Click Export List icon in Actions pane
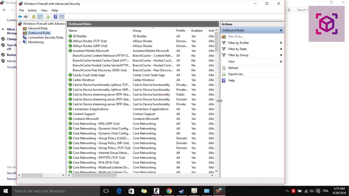Viewport: 349px width, 196px height. (x=224, y=74)
